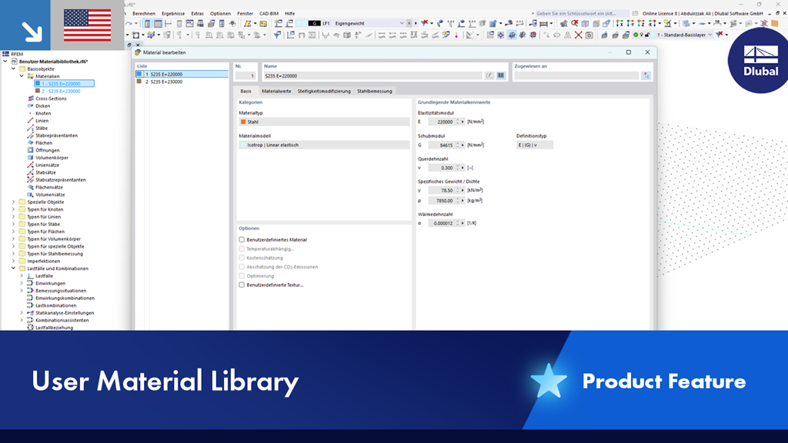Click the funnel filter icon in second toolbar row
The width and height of the screenshot is (788, 443).
point(277,35)
